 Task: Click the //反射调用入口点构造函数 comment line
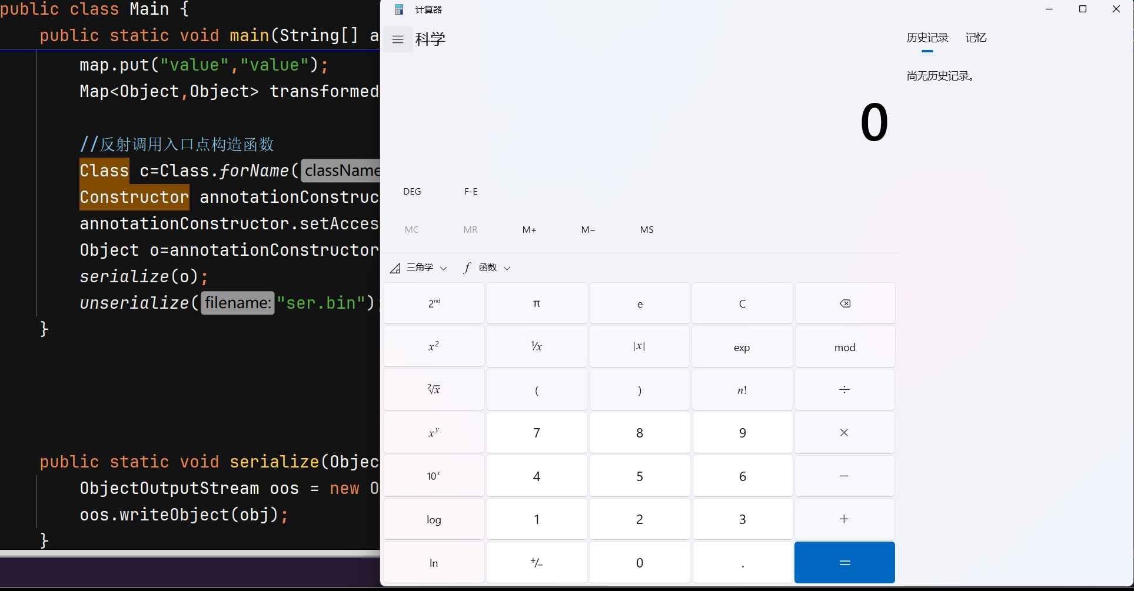pyautogui.click(x=177, y=144)
